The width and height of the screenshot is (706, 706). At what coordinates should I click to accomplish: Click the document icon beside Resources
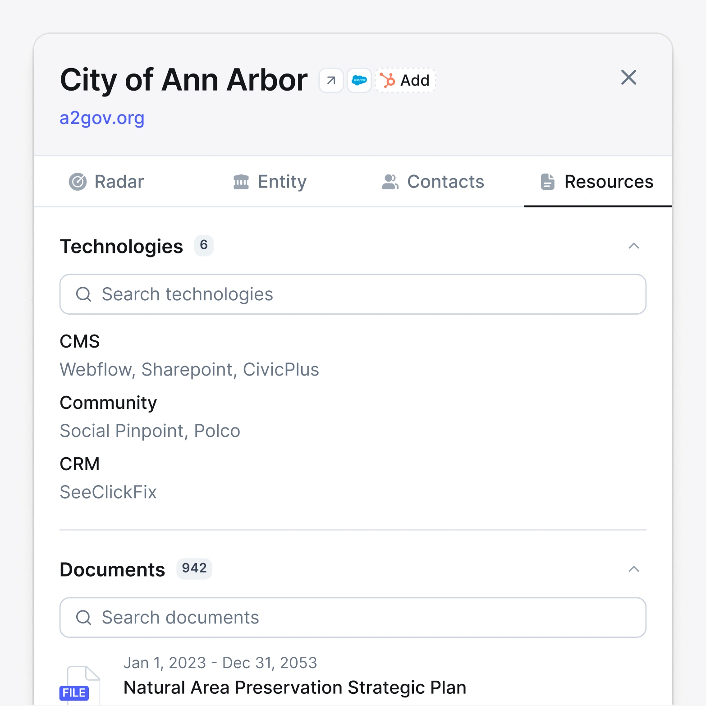(x=547, y=182)
